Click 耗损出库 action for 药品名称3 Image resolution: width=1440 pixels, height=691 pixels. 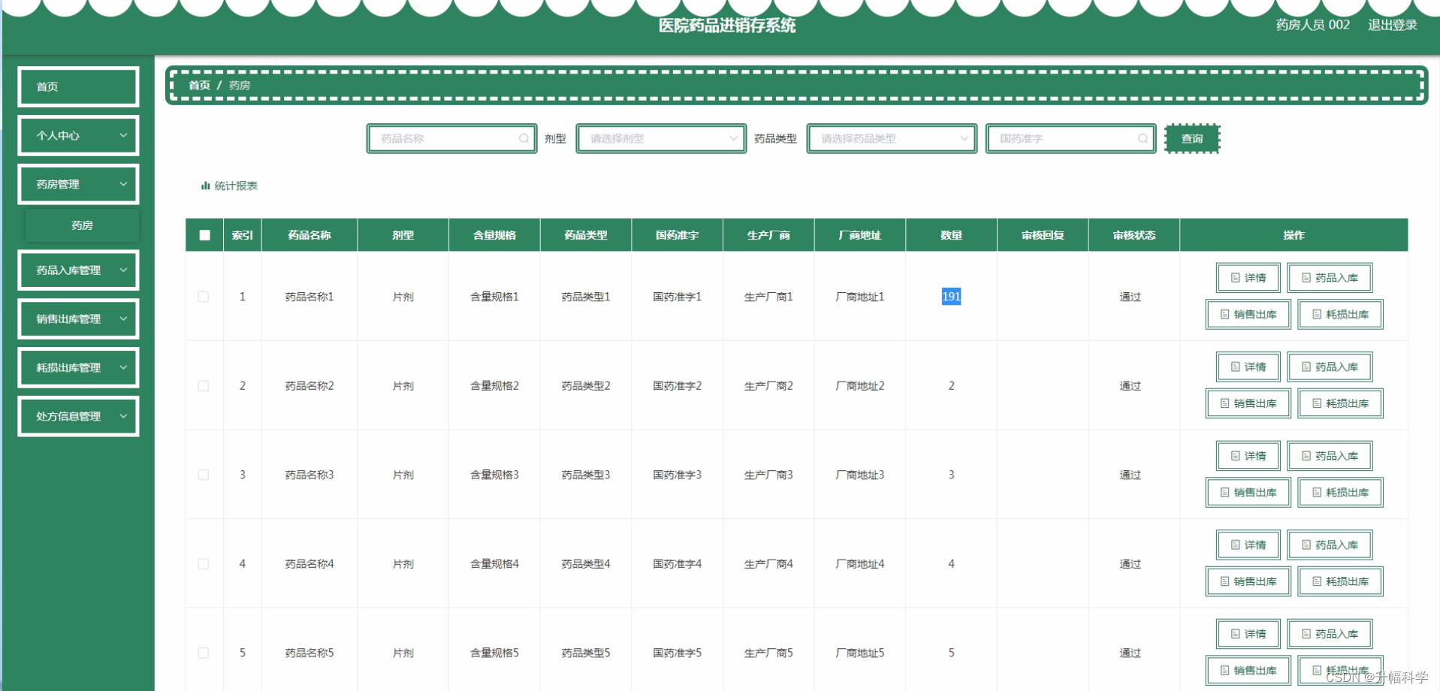pos(1339,492)
